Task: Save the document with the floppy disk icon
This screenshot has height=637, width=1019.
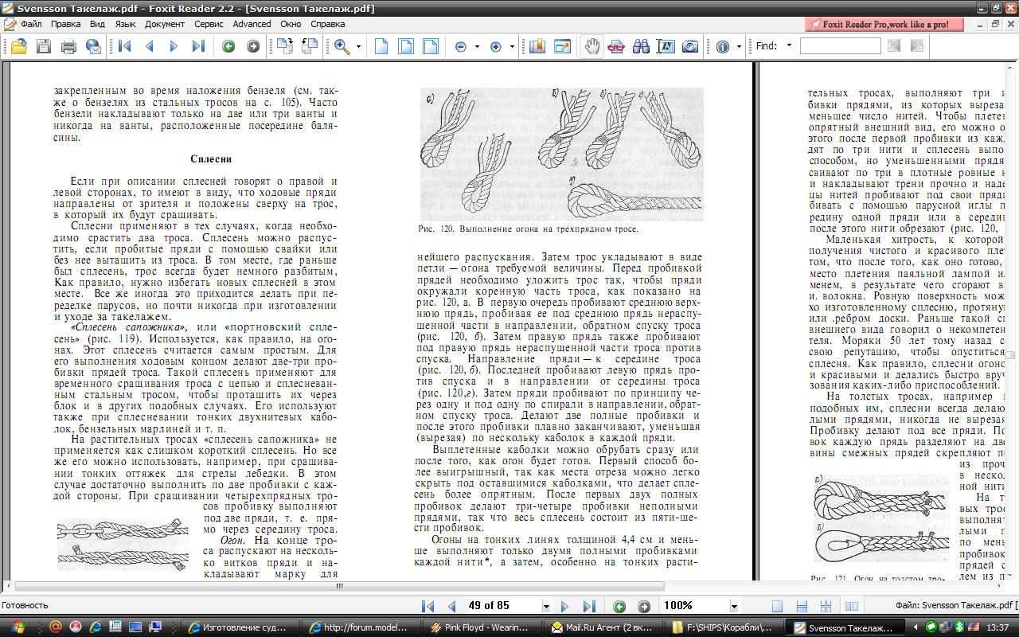Action: (x=44, y=47)
